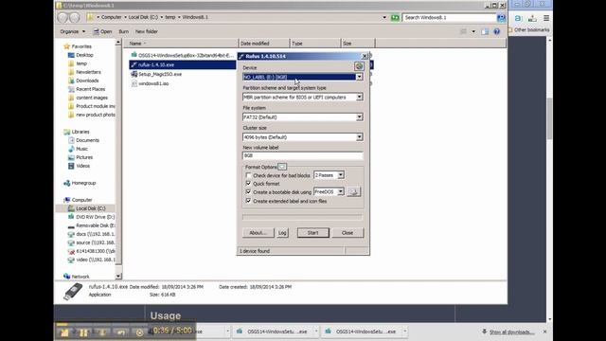Open the browser menu hamburger icon

[x=546, y=18]
